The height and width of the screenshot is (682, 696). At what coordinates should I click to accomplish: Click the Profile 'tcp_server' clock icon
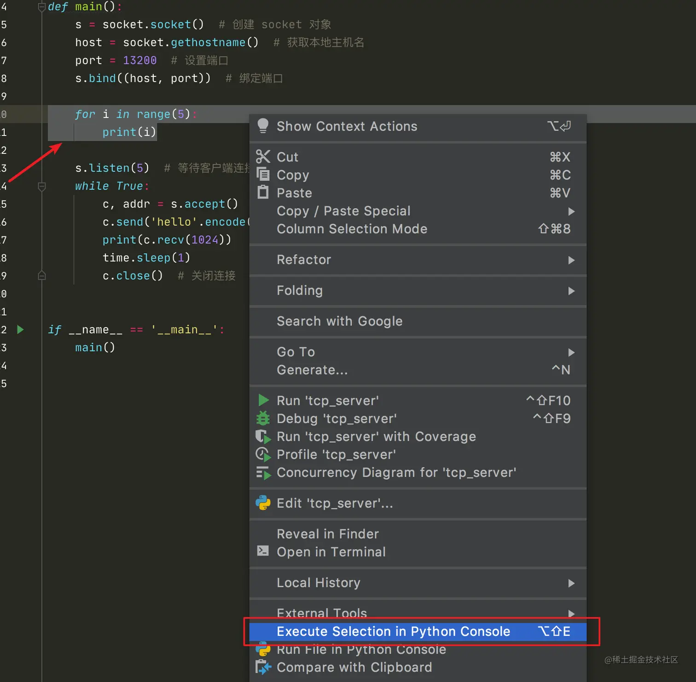tap(263, 454)
